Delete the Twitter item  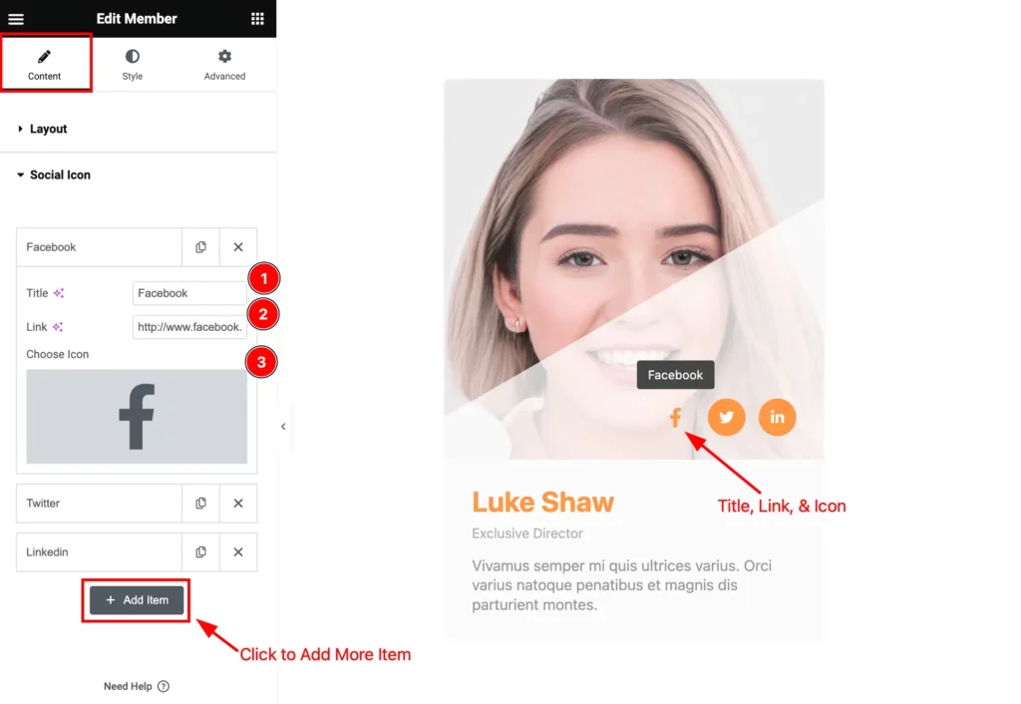(238, 504)
